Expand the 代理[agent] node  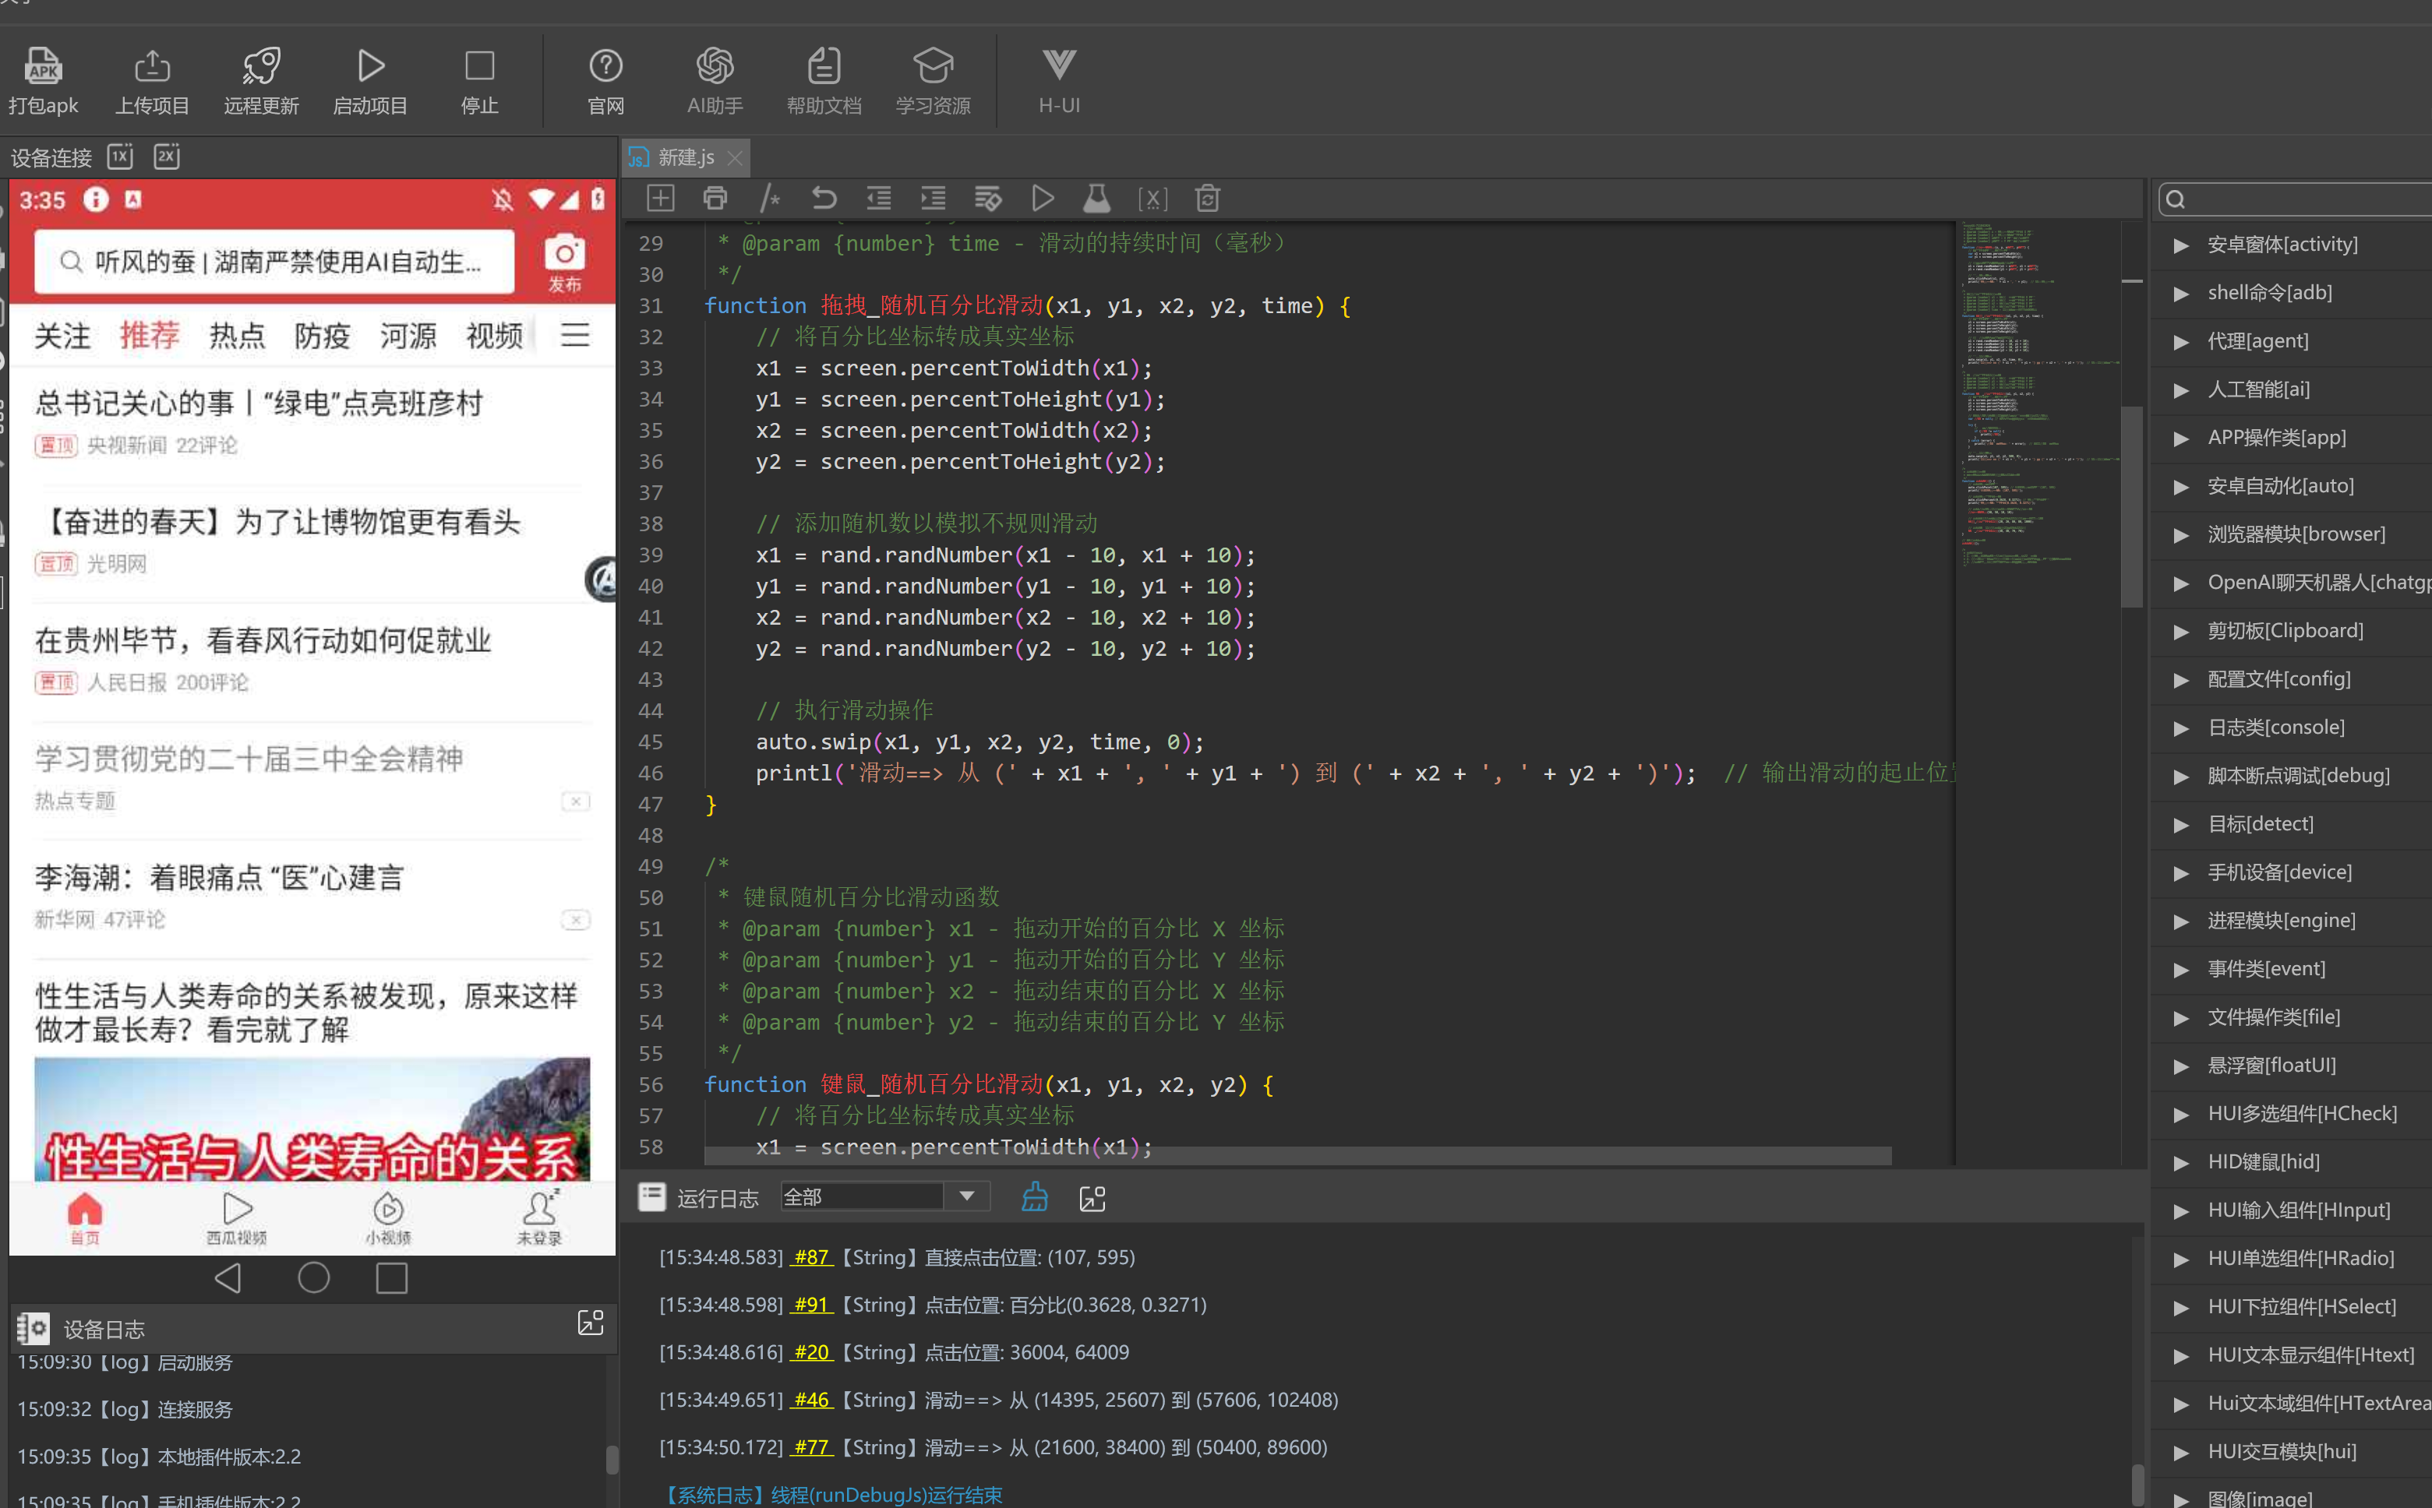[x=2180, y=342]
